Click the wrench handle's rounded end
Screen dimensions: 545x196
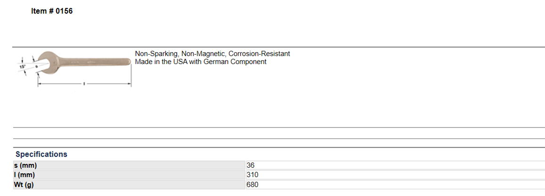click(x=128, y=61)
